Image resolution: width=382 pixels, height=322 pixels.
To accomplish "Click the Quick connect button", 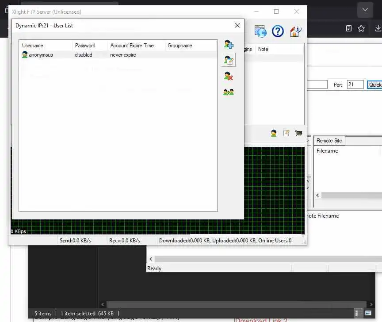I will [x=374, y=84].
